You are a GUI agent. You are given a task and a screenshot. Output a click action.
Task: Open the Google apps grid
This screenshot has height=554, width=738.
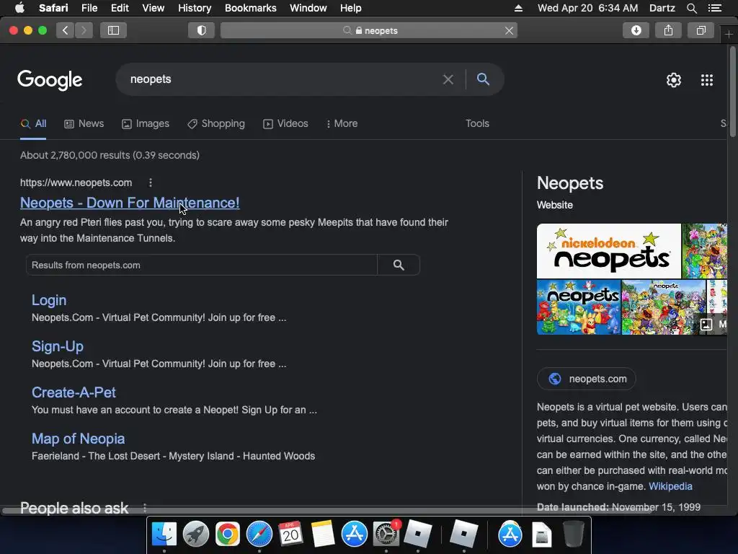tap(707, 80)
